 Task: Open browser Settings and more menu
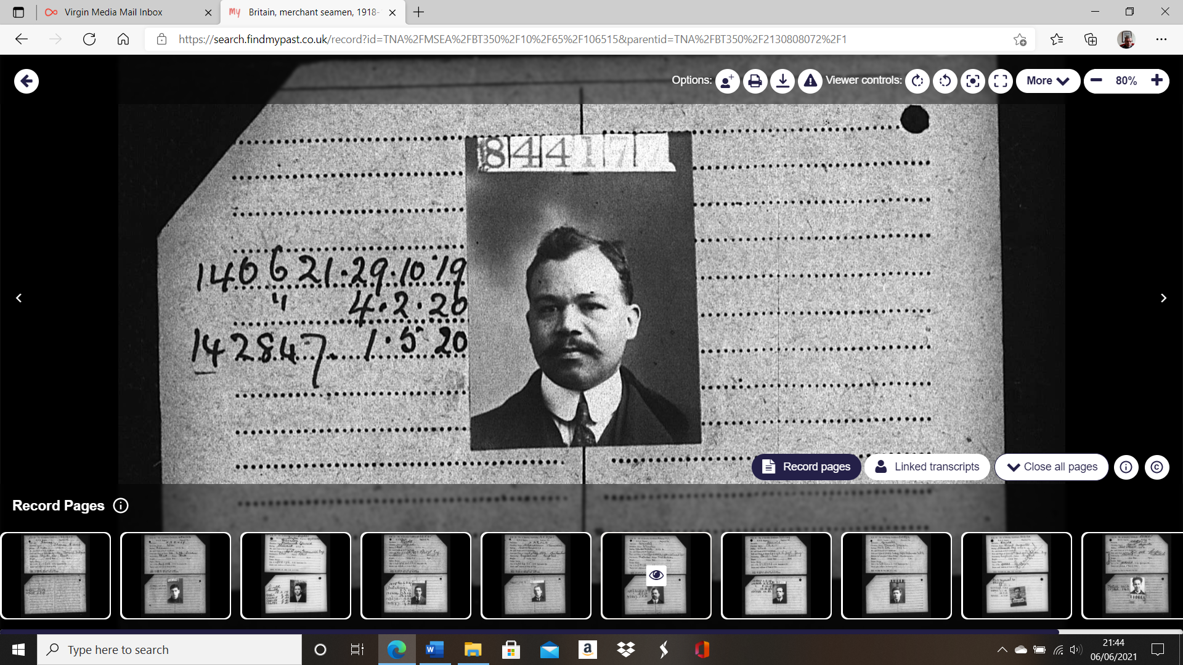point(1161,39)
